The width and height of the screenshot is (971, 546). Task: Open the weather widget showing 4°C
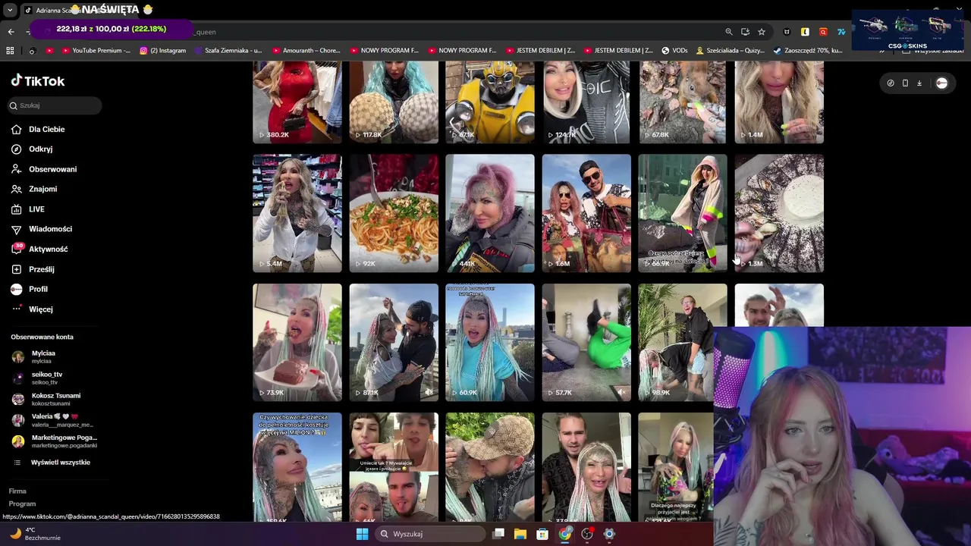point(33,534)
